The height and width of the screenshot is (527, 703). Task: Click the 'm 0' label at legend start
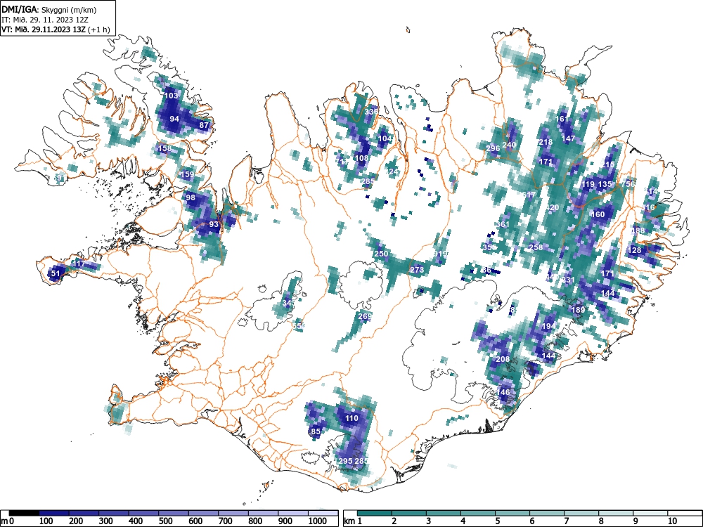click(8, 521)
